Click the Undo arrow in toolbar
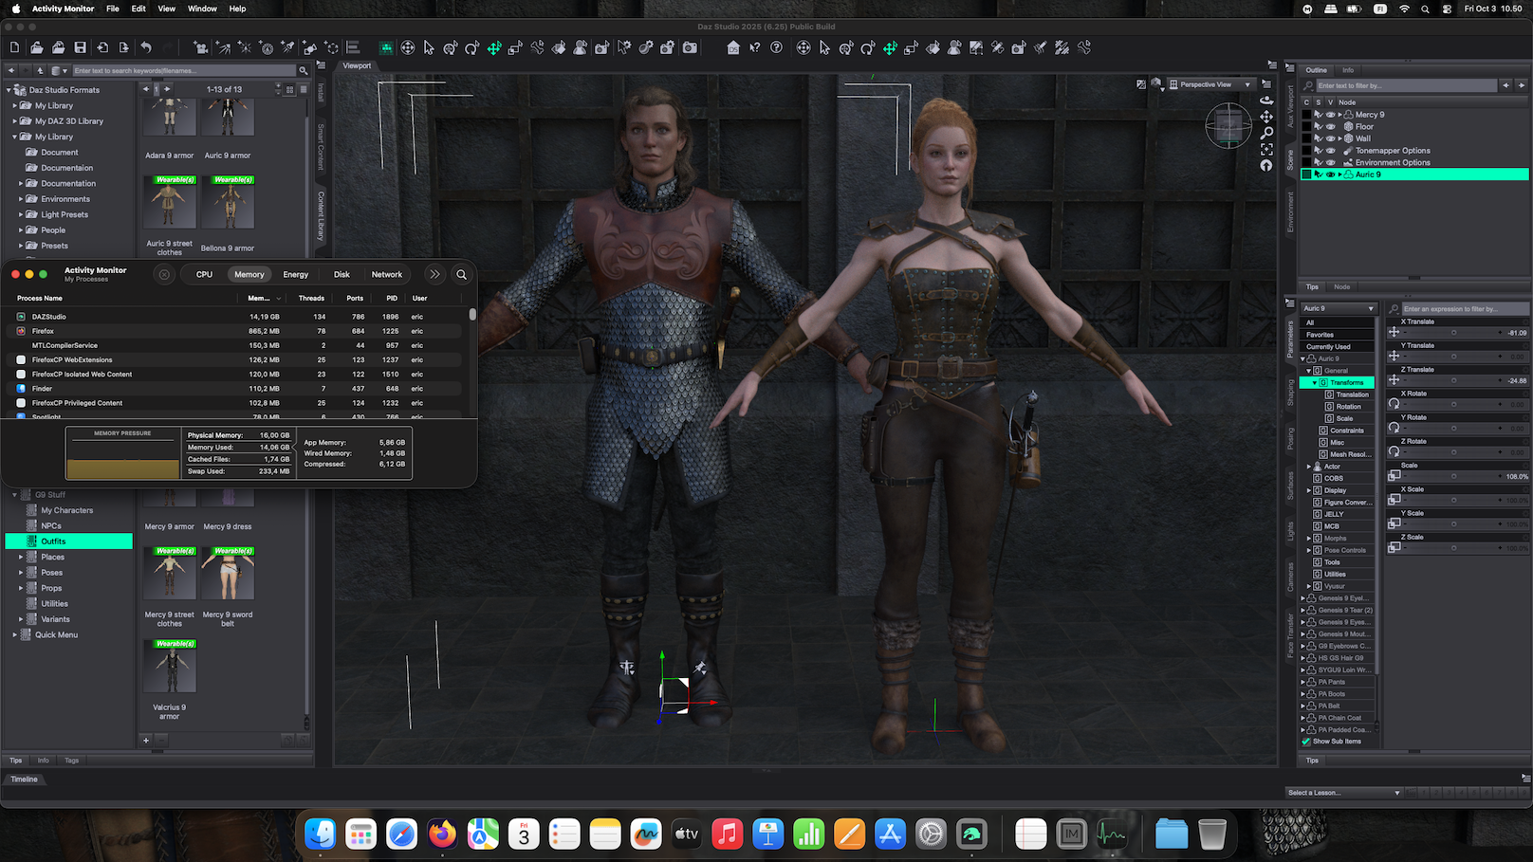Image resolution: width=1533 pixels, height=862 pixels. point(146,47)
